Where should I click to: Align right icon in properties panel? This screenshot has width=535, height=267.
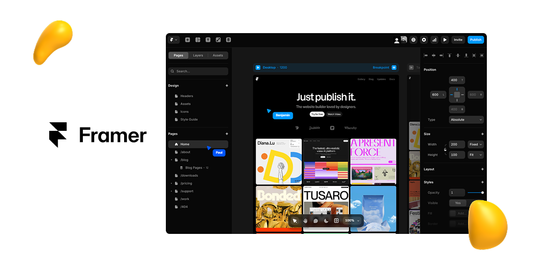pyautogui.click(x=441, y=55)
